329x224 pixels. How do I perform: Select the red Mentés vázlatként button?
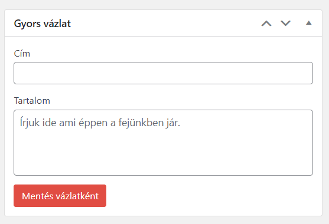pos(60,196)
